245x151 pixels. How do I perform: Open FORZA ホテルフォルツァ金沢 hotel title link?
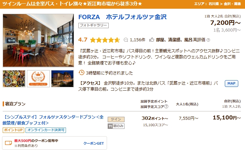(122, 17)
